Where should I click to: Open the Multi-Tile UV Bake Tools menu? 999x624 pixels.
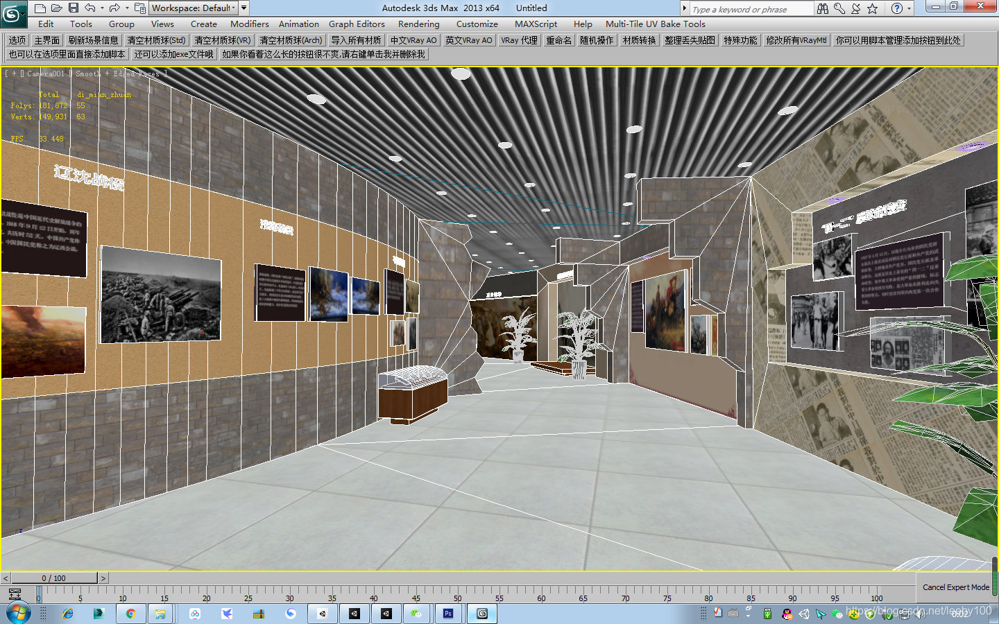point(655,24)
